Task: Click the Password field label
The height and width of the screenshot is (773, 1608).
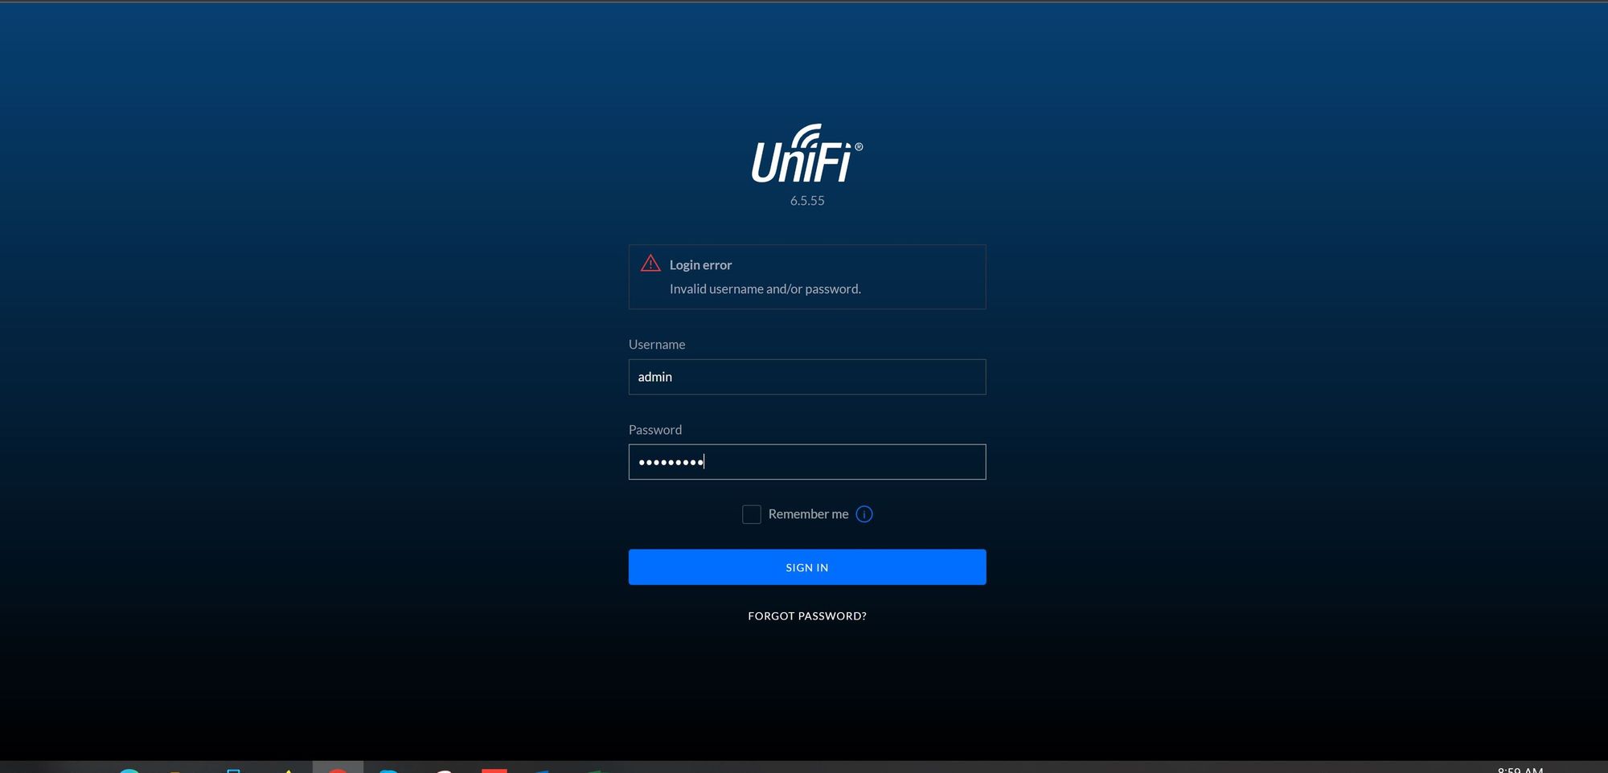Action: (655, 430)
